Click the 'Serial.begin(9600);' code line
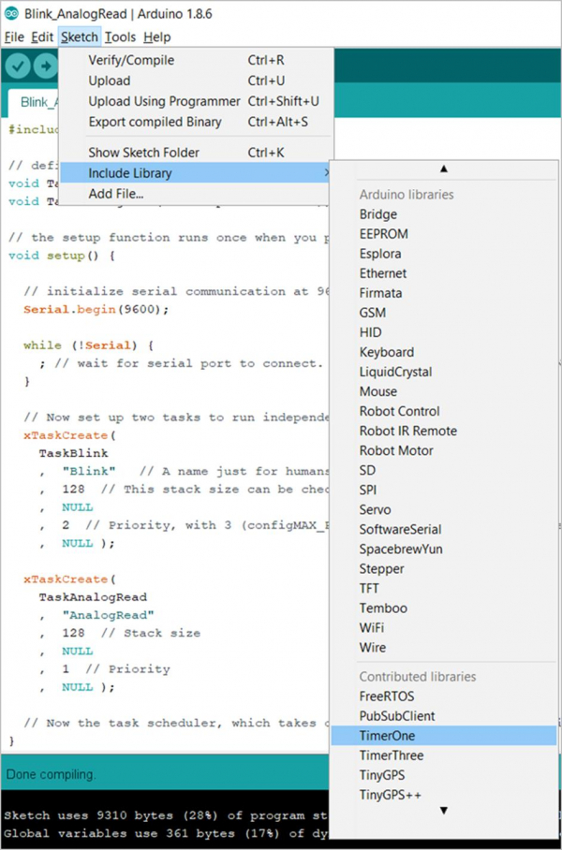Image resolution: width=562 pixels, height=850 pixels. 96,310
